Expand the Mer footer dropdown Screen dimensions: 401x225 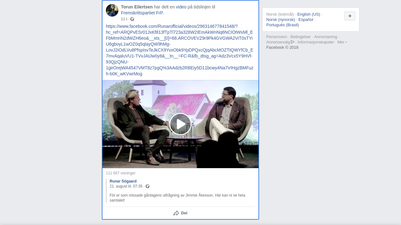[x=342, y=42]
